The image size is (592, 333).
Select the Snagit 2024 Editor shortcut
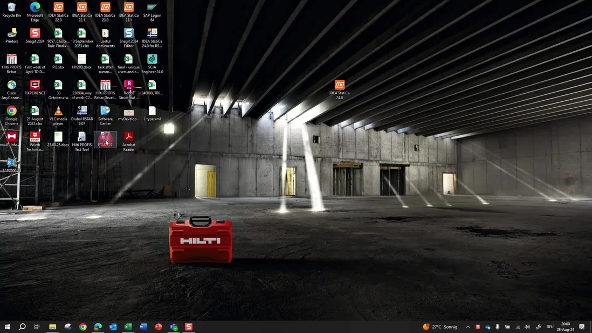coord(128,38)
